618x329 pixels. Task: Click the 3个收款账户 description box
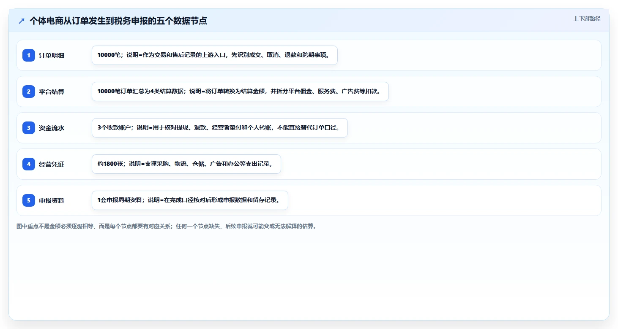coord(220,128)
